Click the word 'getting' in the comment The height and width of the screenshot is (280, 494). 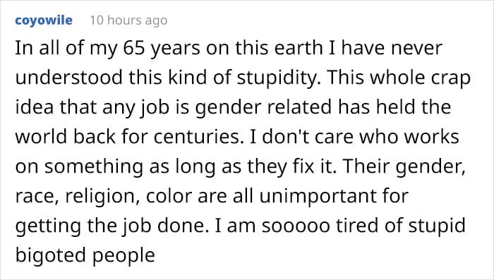point(48,226)
